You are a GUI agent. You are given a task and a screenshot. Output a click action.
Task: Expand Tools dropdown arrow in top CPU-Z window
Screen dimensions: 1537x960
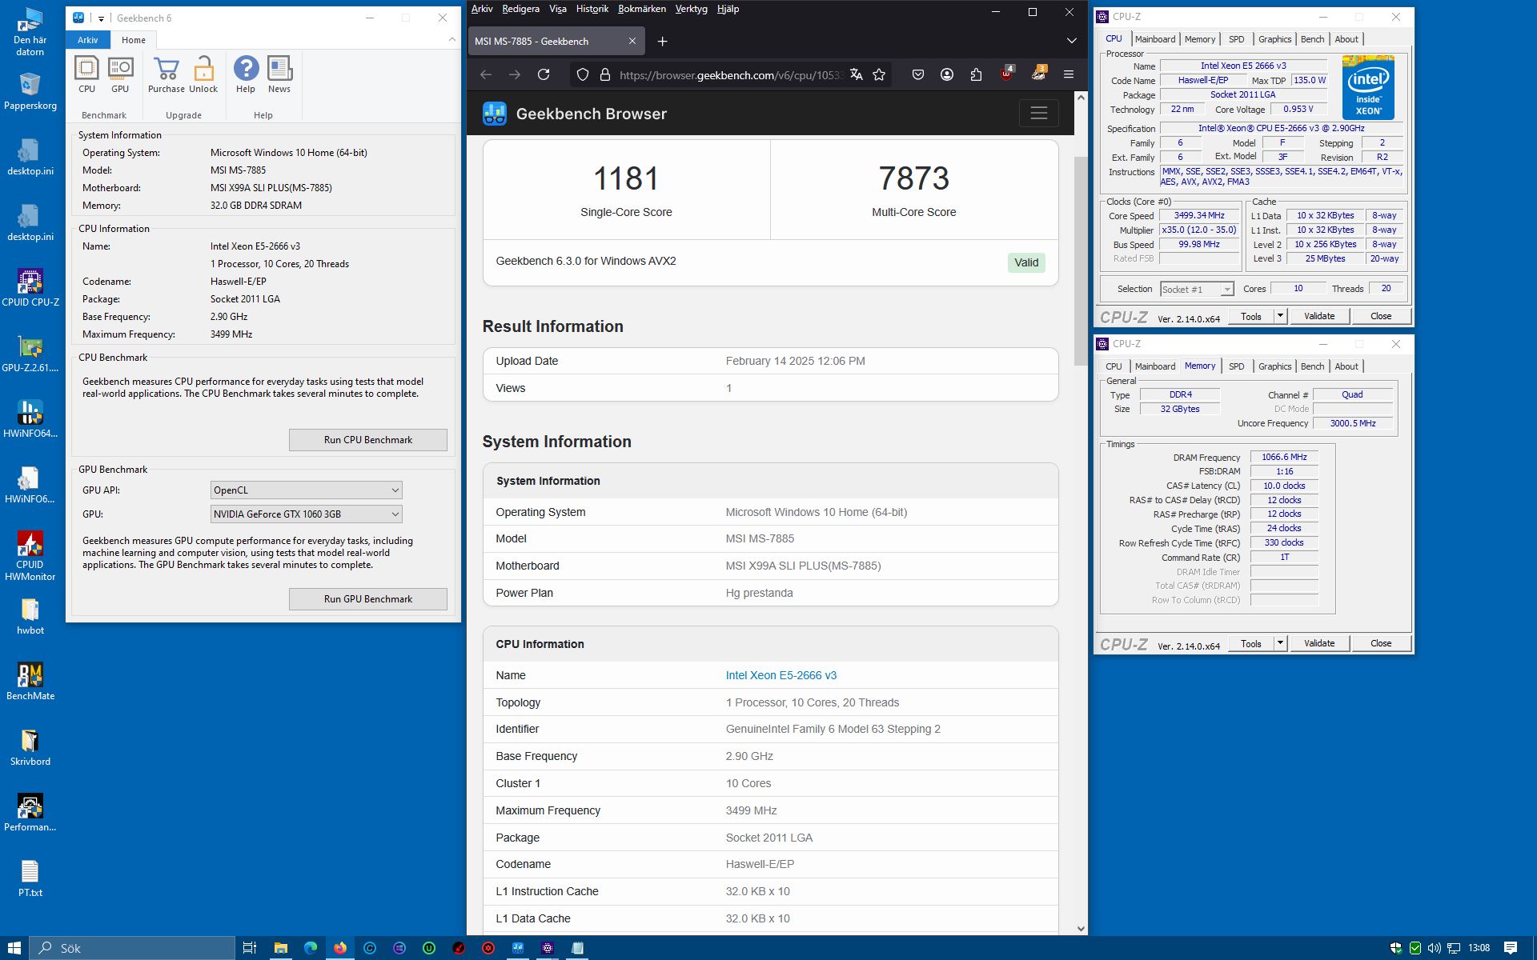click(x=1280, y=316)
